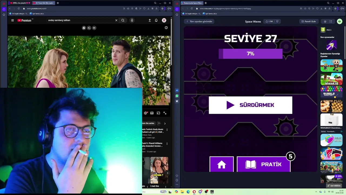This screenshot has height=195, width=346.
Task: Toggle theater mode in YouTube player
Action: pos(152,113)
